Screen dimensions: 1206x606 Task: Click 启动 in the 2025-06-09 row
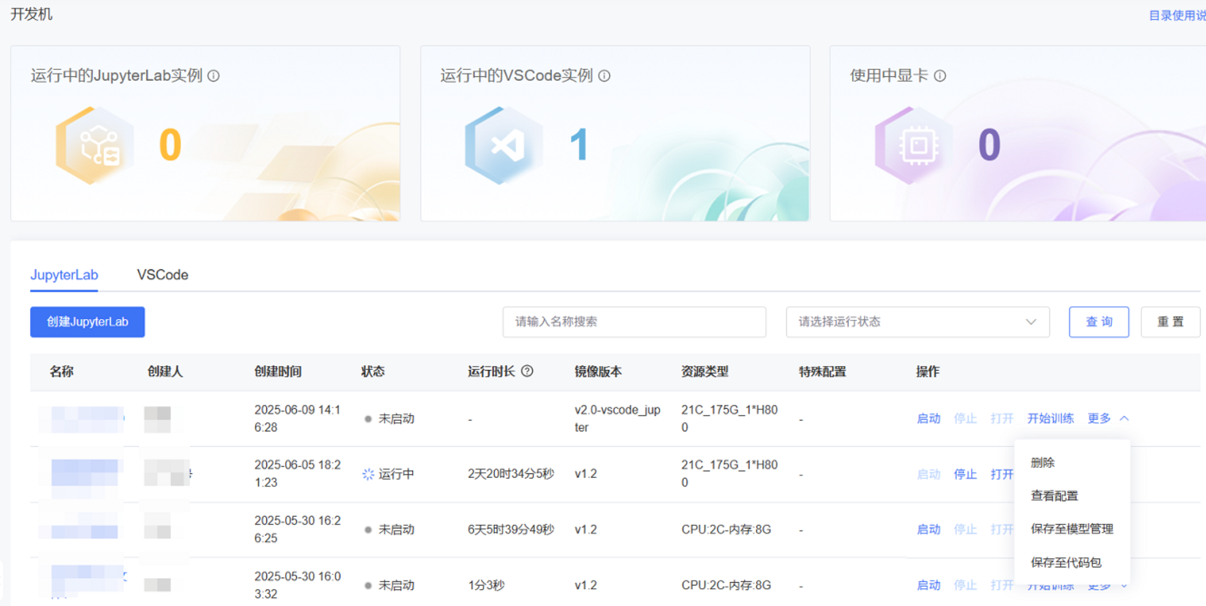click(x=928, y=418)
